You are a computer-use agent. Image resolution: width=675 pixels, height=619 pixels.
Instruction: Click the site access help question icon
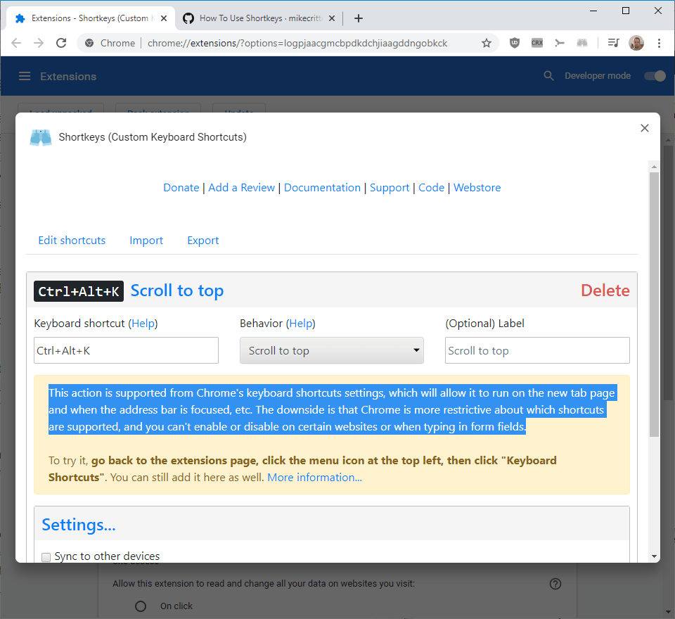click(555, 584)
